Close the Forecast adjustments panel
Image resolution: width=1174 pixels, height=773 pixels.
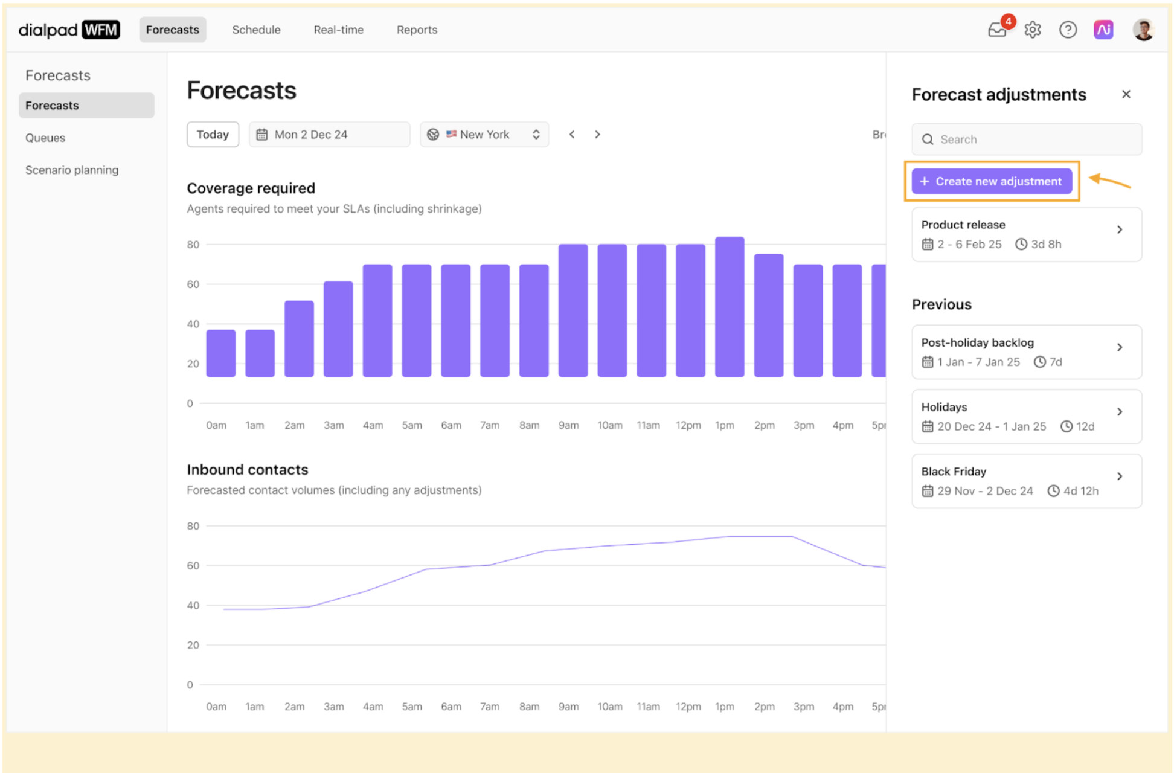coord(1126,94)
